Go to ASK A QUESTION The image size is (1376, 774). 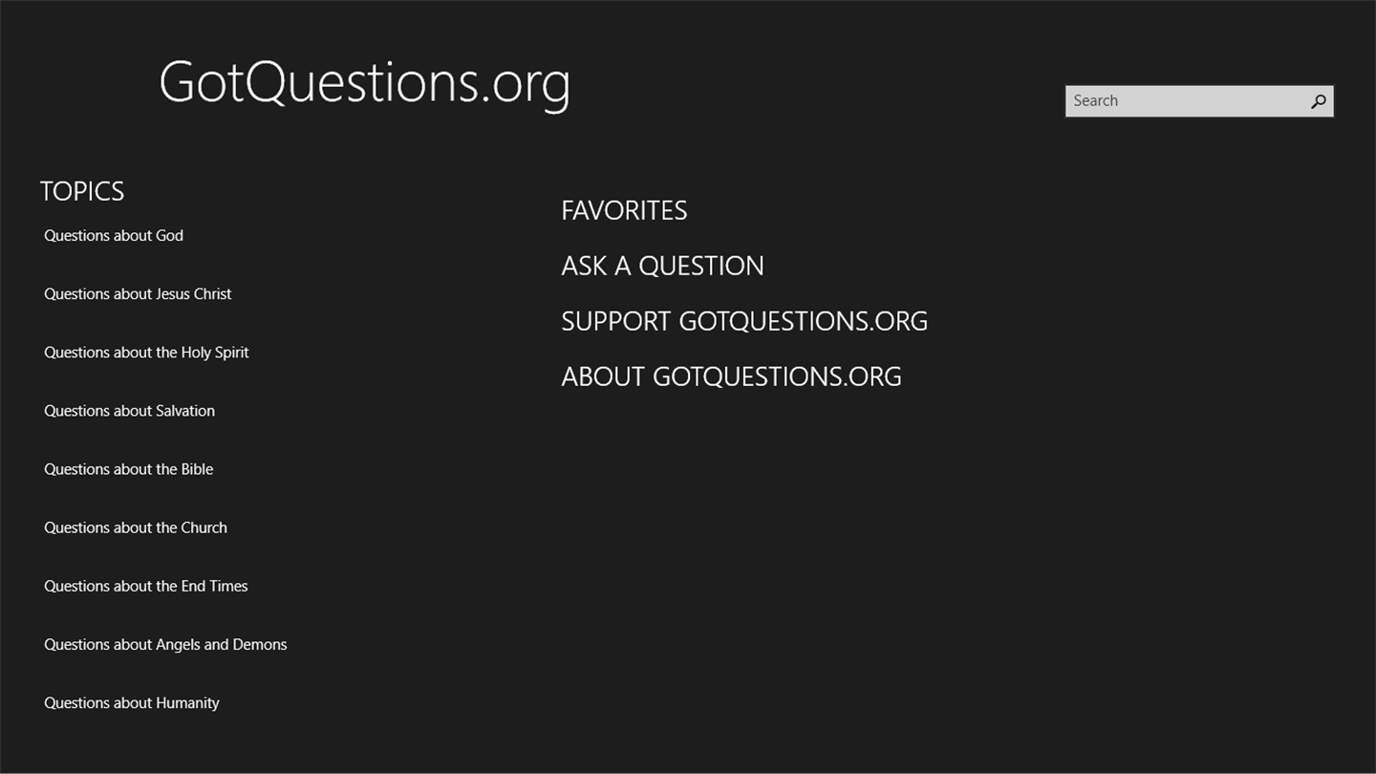click(x=662, y=266)
